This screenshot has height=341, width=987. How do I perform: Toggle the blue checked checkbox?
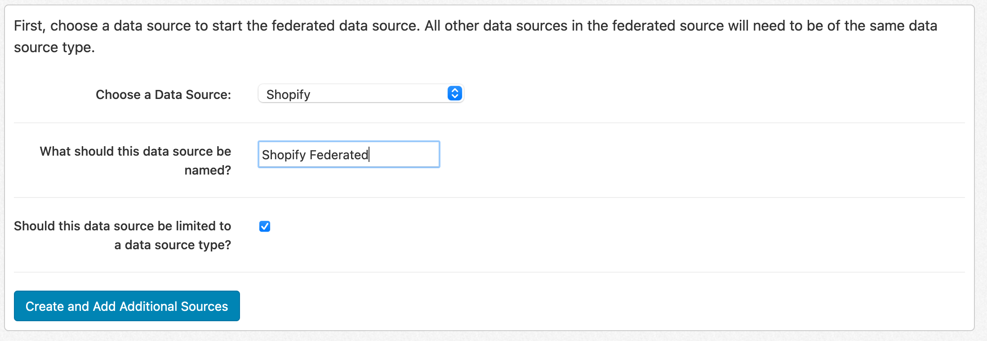click(265, 226)
